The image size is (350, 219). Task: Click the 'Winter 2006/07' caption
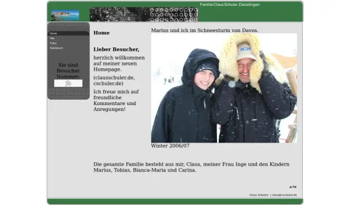click(170, 146)
